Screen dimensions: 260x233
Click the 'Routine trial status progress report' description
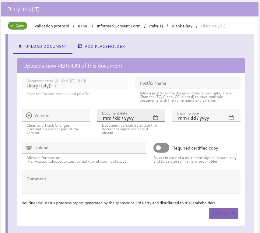pos(119,203)
